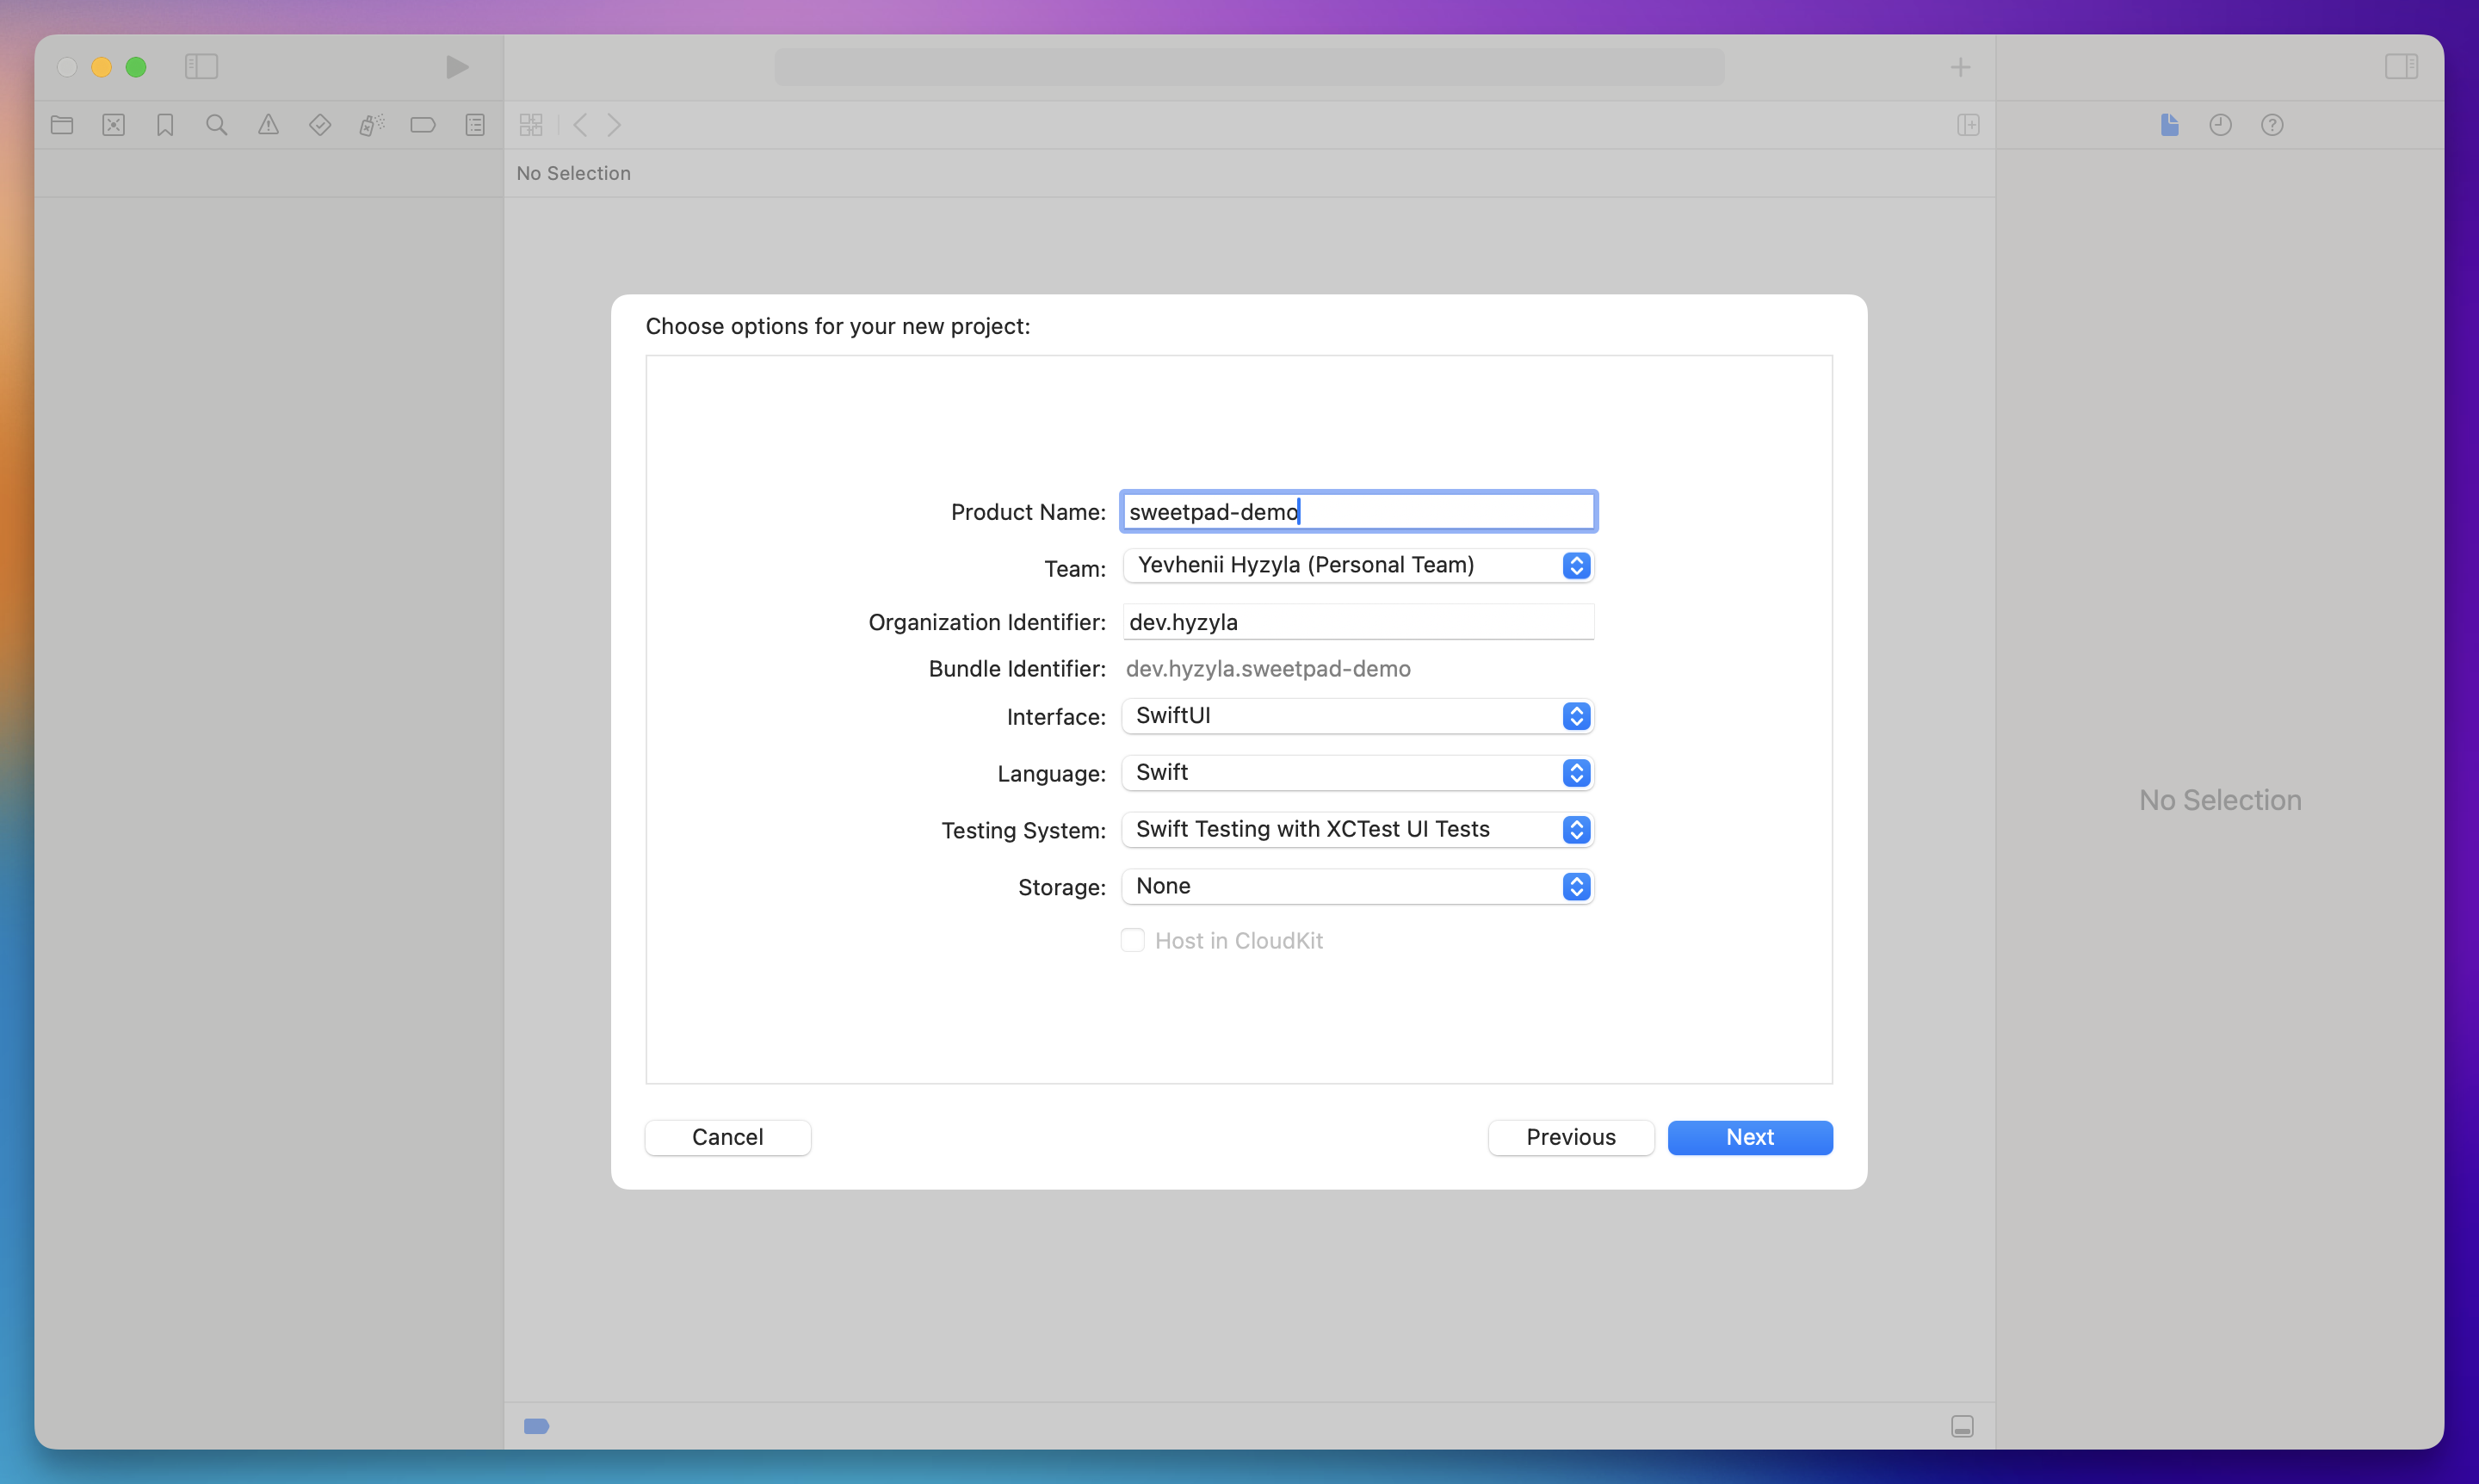The height and width of the screenshot is (1484, 2479).
Task: Run the project with the play button
Action: point(456,67)
